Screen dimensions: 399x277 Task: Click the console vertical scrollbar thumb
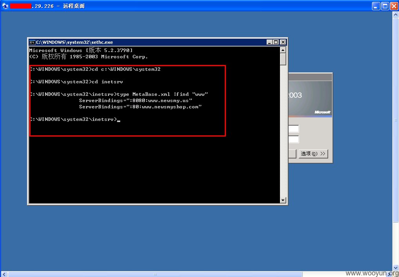coord(283,59)
